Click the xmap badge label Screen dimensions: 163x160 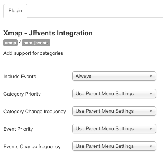tap(10, 43)
